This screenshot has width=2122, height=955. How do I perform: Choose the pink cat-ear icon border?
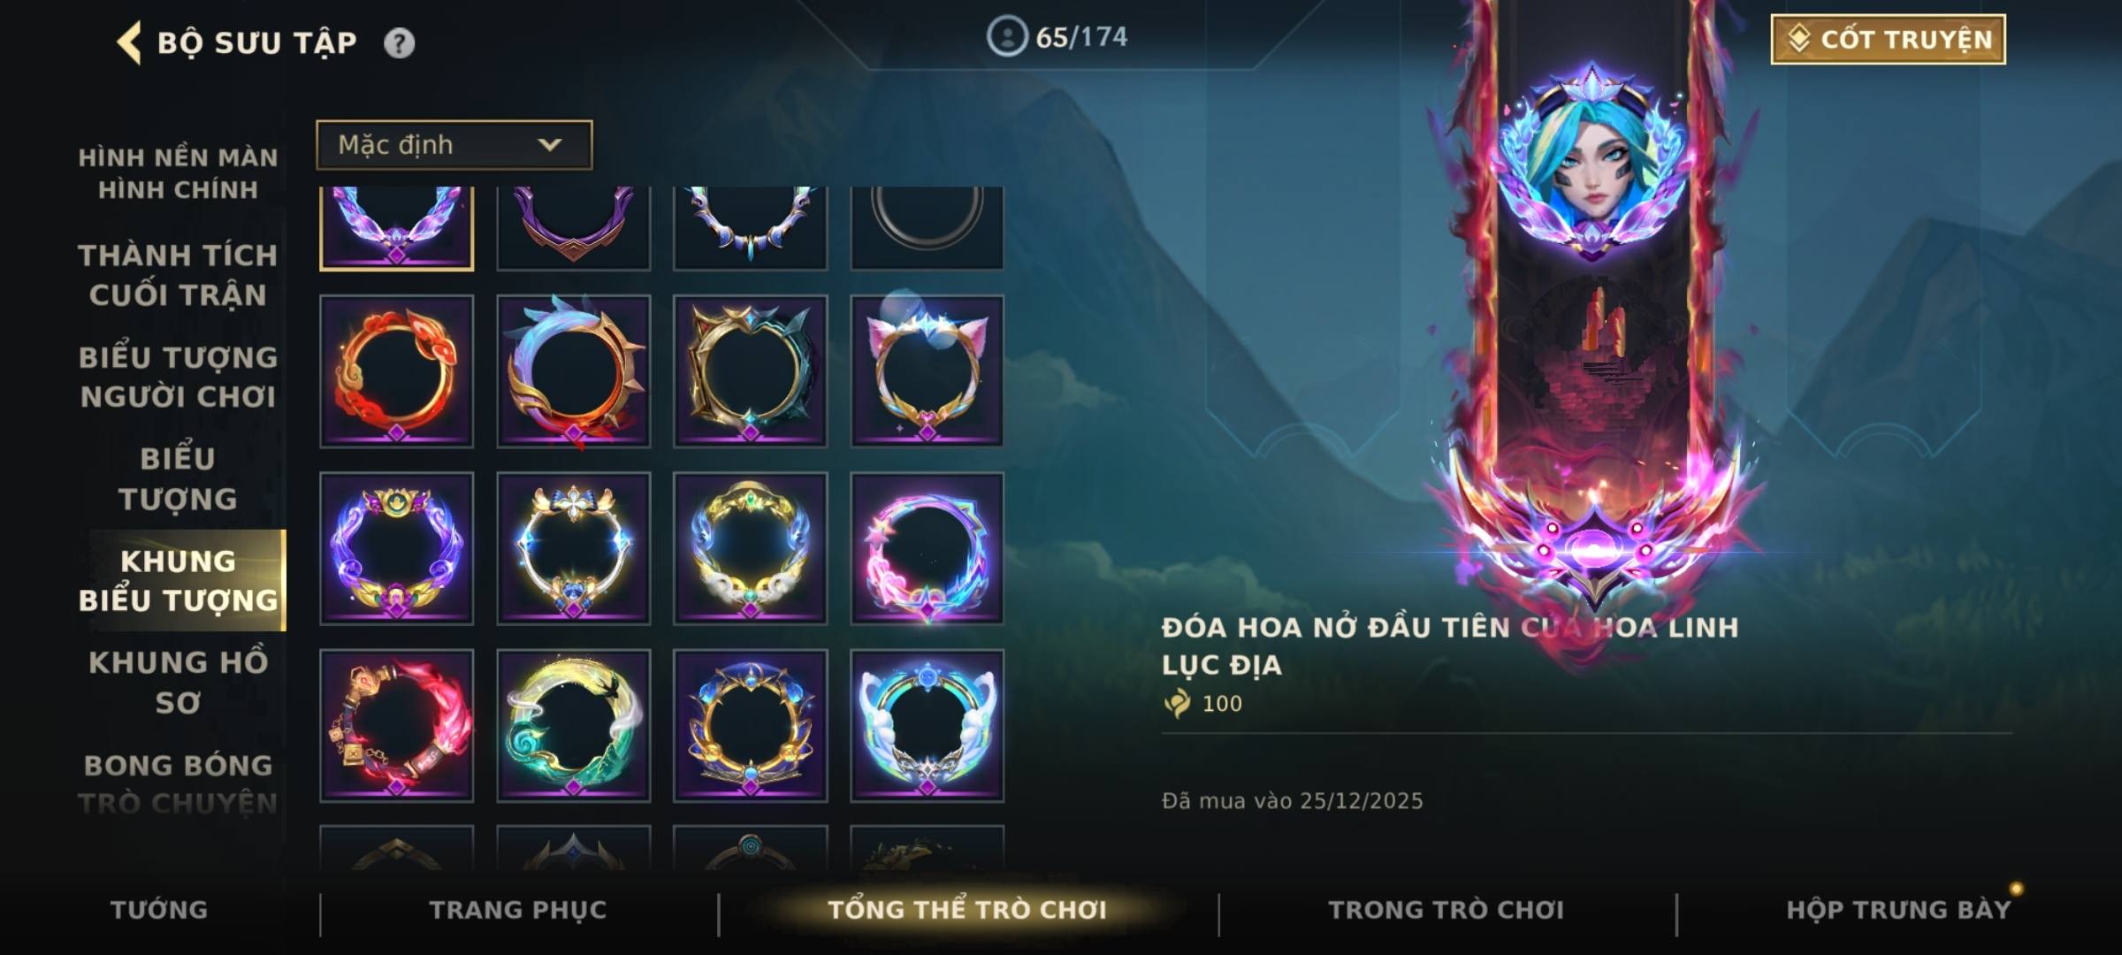(927, 371)
